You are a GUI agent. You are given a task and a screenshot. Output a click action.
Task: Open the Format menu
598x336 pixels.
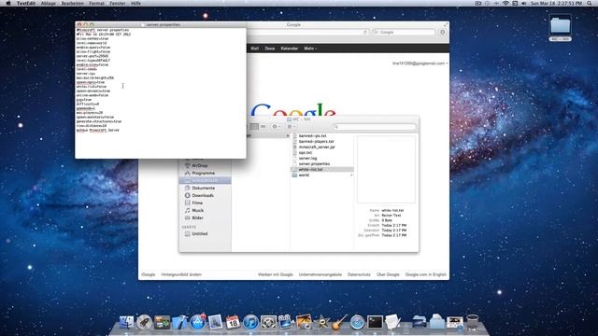point(96,3)
